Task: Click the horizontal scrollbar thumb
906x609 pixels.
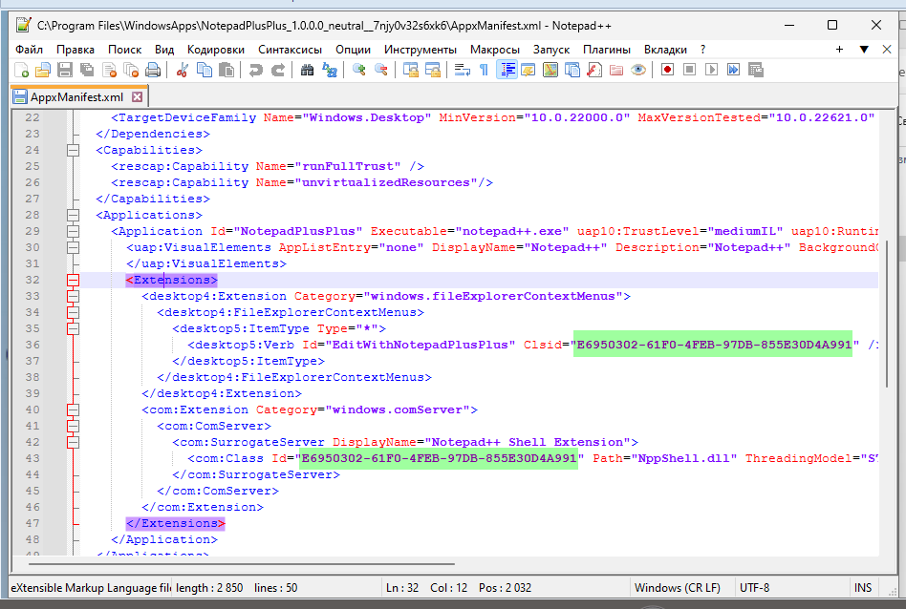Action: tap(242, 563)
